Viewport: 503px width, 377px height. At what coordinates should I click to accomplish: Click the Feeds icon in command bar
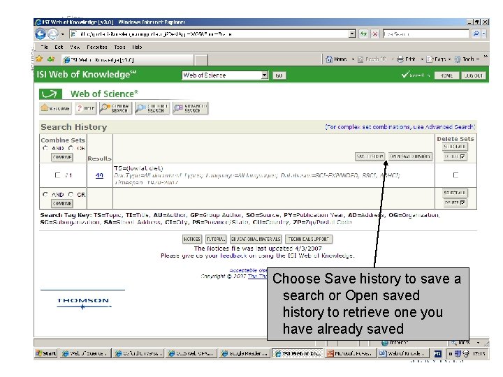pyautogui.click(x=360, y=59)
